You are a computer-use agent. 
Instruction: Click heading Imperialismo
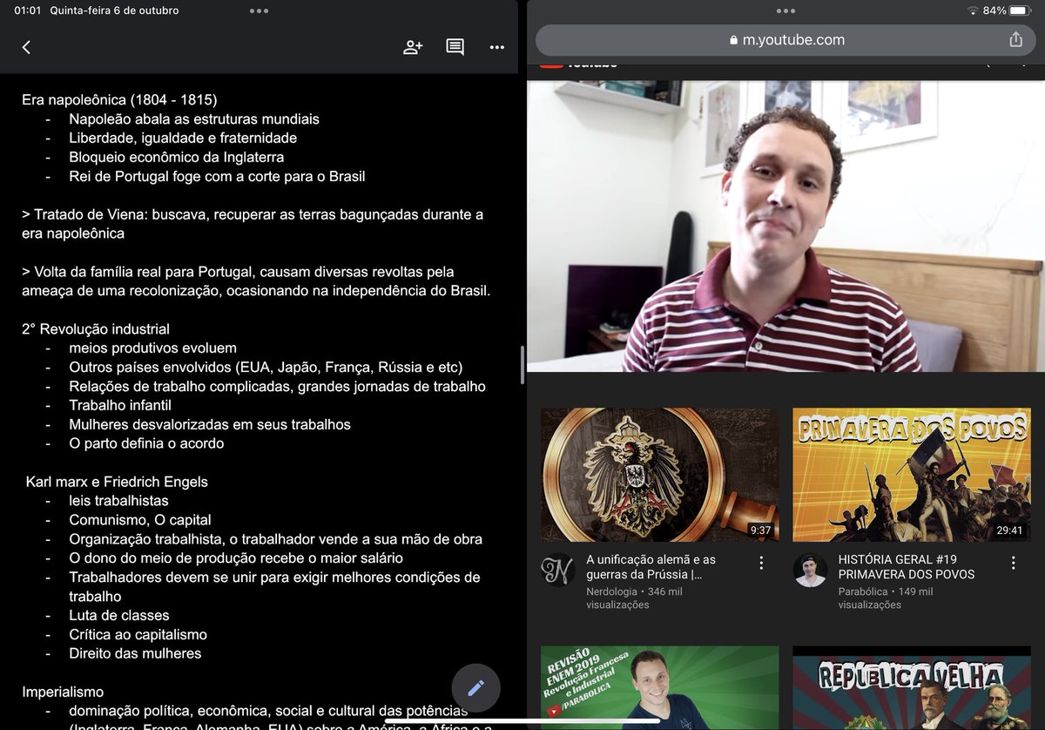click(x=63, y=692)
